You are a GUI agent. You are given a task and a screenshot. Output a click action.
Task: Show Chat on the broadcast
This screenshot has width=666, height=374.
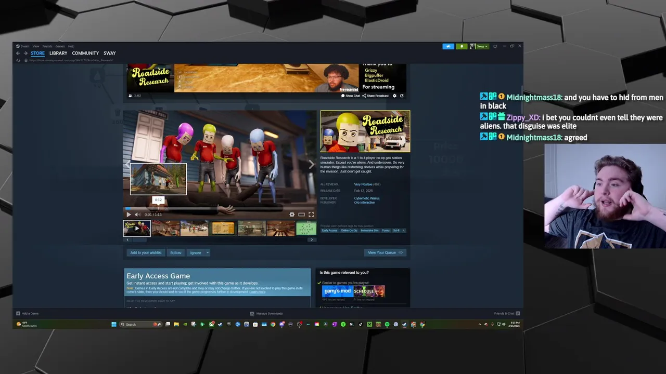coord(351,96)
